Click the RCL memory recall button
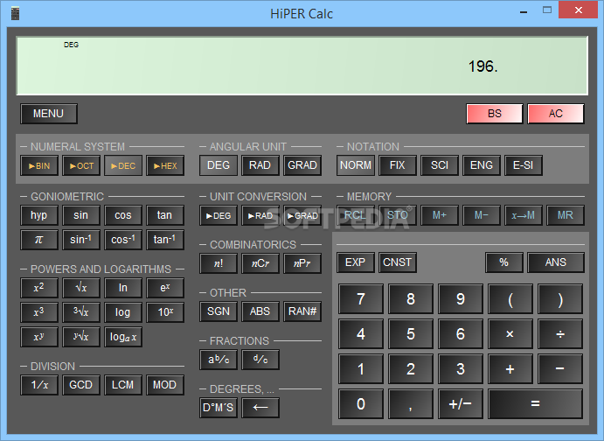The height and width of the screenshot is (441, 604). tap(356, 215)
